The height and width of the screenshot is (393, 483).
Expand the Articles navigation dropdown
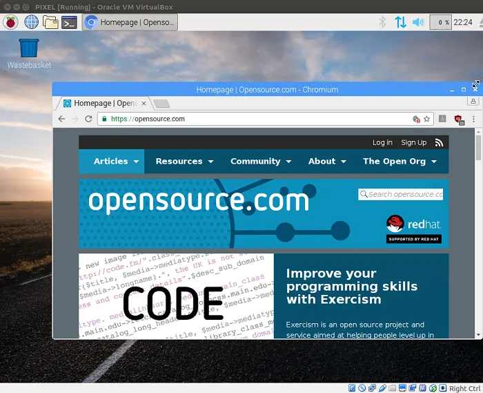(116, 161)
